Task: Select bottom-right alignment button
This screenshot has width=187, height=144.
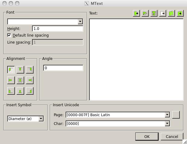Action: pos(30,91)
